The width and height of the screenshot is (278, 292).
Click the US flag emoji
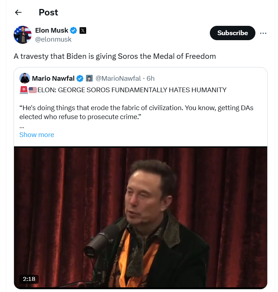pos(33,90)
